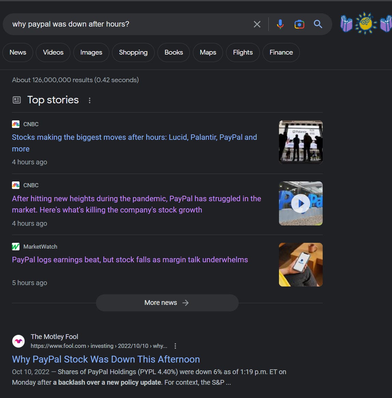This screenshot has height=398, width=392.
Task: Click the MarketWatch logo icon
Action: point(16,247)
